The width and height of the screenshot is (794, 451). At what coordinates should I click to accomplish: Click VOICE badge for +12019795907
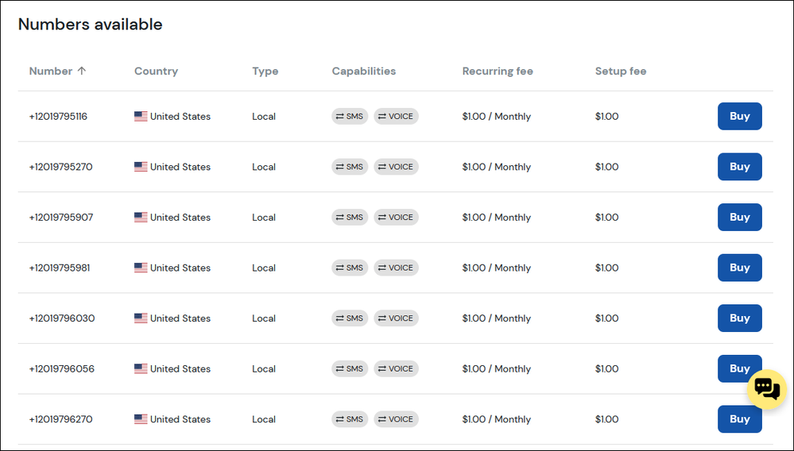pyautogui.click(x=396, y=218)
